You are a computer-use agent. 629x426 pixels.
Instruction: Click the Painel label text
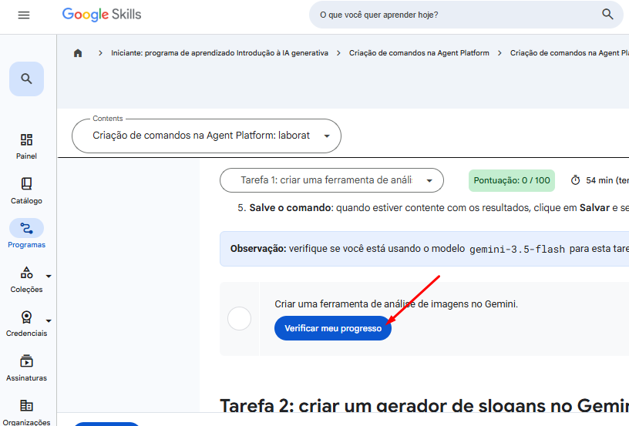point(26,156)
